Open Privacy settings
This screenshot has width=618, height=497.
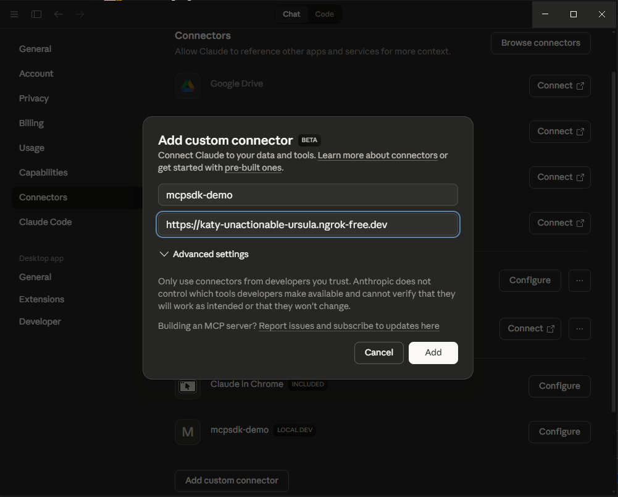click(34, 98)
